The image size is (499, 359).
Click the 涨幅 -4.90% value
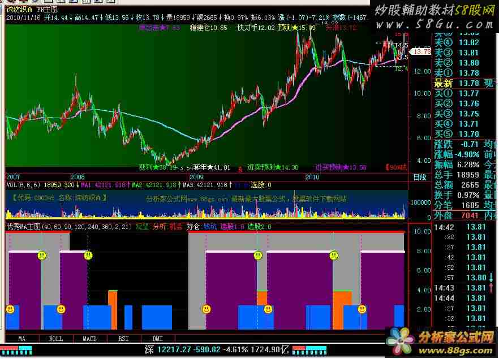pos(467,154)
